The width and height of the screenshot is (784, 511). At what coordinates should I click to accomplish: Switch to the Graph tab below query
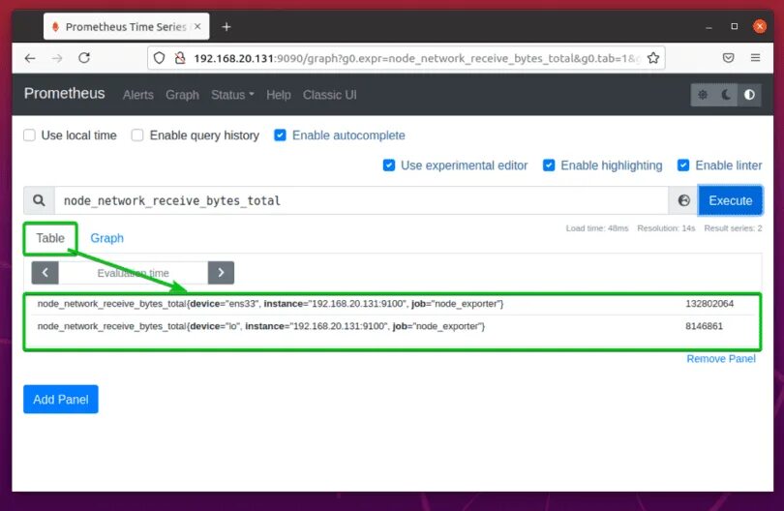coord(107,238)
